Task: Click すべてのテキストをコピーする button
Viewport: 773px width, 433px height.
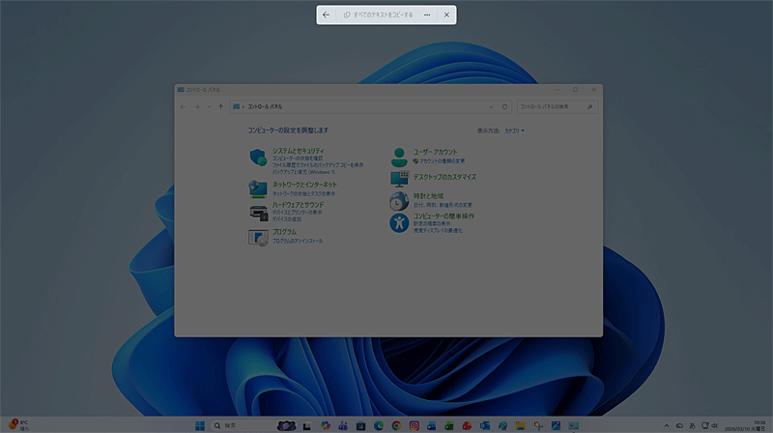Action: click(379, 15)
